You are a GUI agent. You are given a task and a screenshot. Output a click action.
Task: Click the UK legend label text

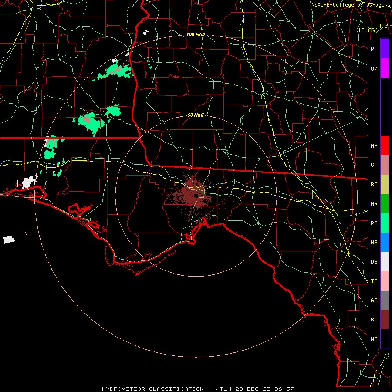click(374, 68)
